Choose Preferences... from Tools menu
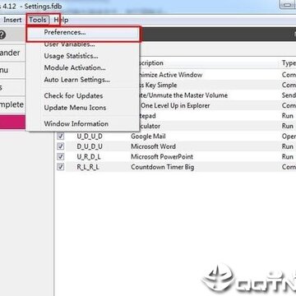The image size is (296, 296). pyautogui.click(x=83, y=32)
